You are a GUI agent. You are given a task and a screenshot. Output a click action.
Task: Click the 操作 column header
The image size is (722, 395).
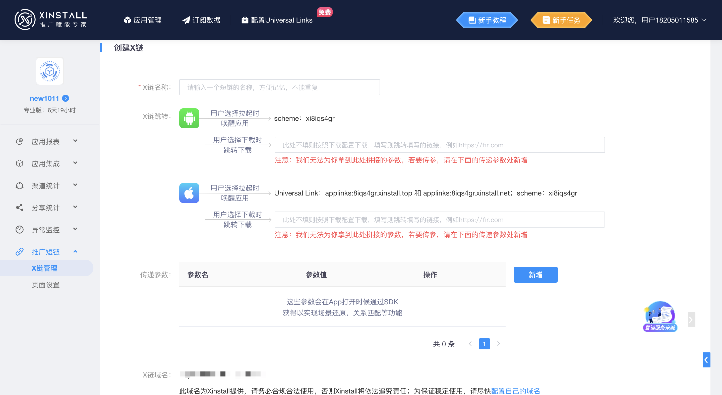pyautogui.click(x=430, y=275)
